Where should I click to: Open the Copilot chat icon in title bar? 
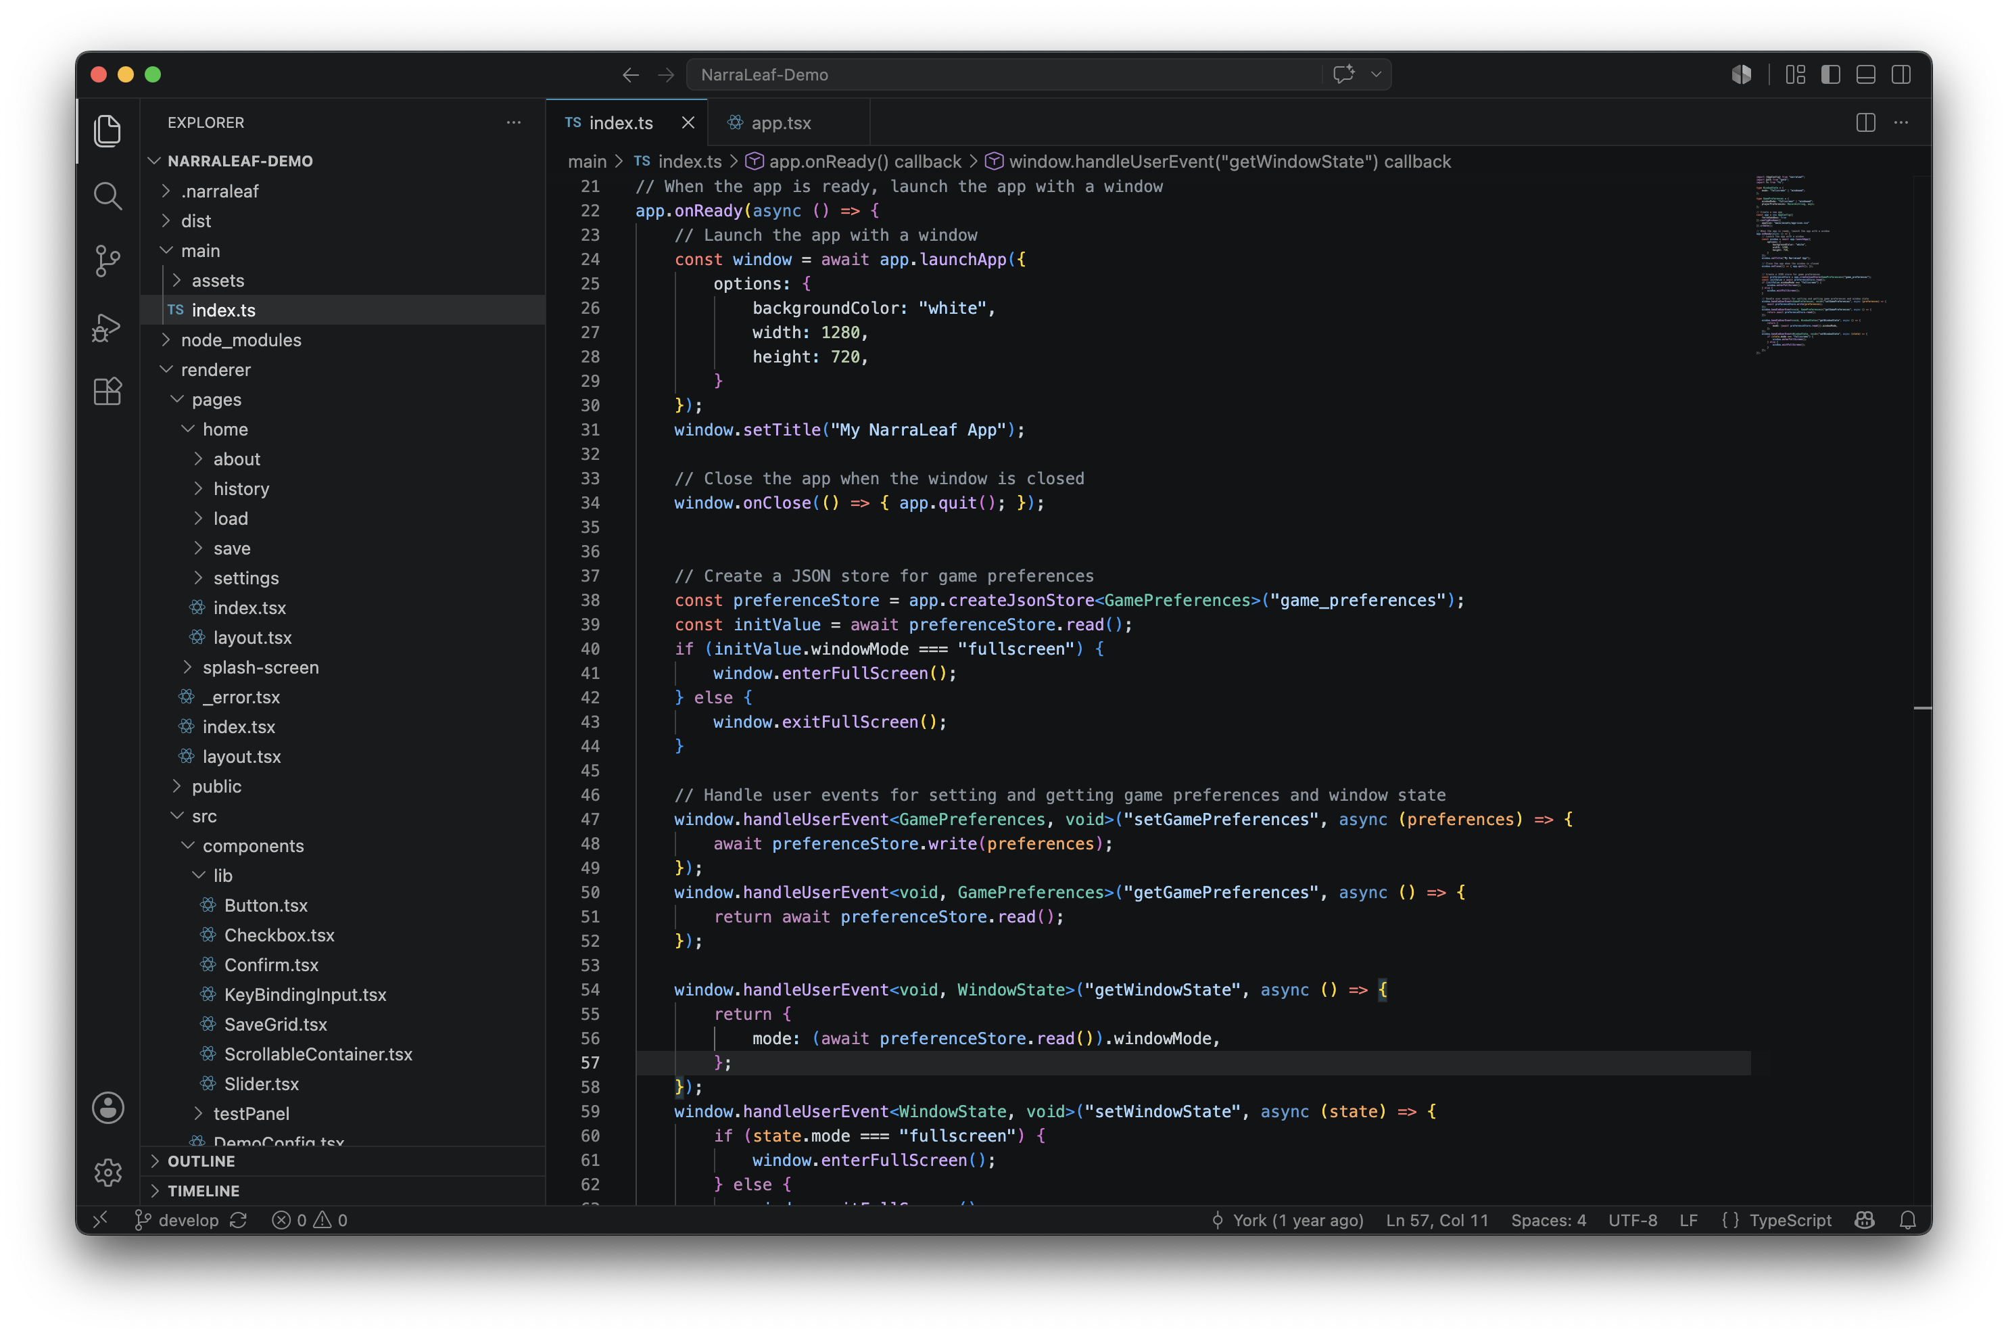tap(1343, 75)
